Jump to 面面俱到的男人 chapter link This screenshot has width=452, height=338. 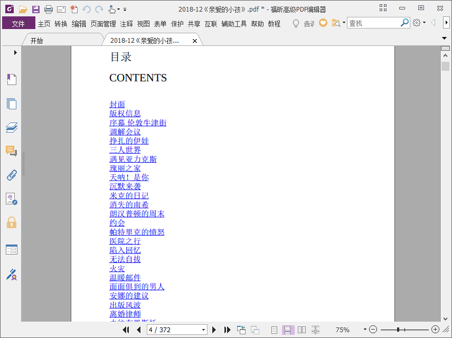pos(137,286)
